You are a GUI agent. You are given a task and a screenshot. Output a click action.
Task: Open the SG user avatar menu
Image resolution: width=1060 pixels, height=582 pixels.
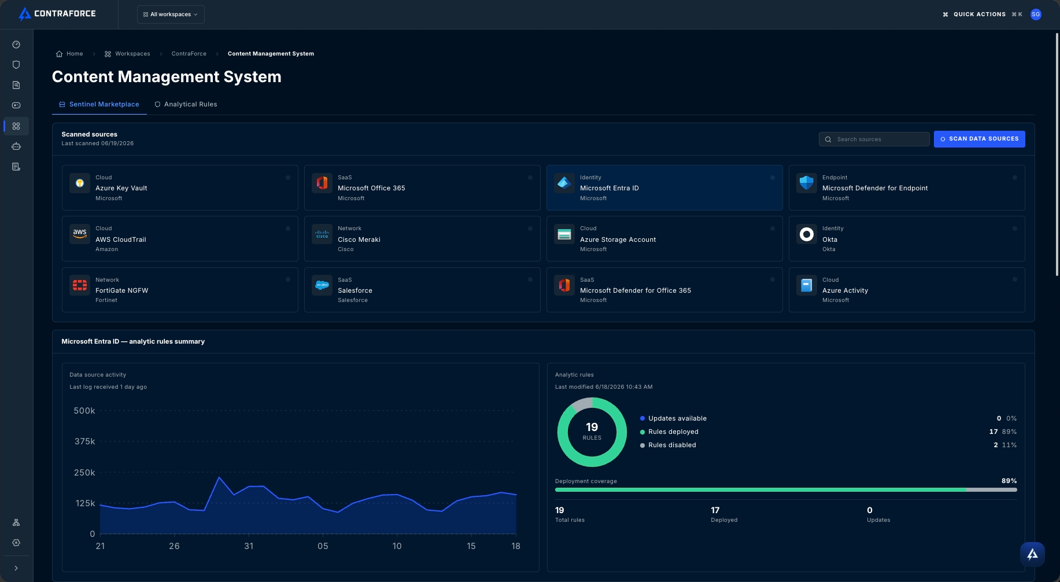1036,14
